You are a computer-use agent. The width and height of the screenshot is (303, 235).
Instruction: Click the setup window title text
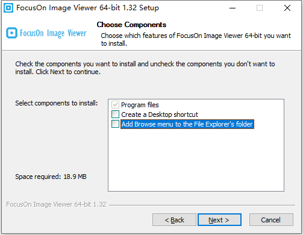click(87, 8)
